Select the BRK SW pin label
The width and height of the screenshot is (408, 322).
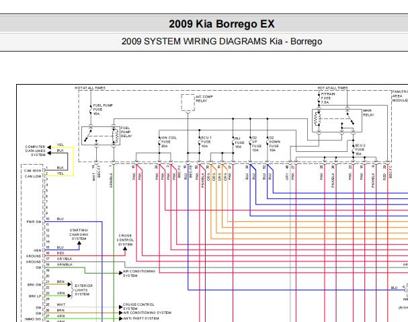click(34, 285)
